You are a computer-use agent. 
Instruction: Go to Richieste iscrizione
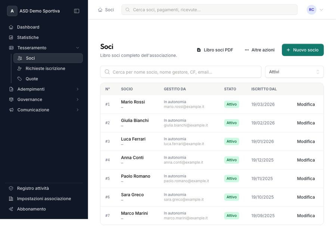point(45,68)
